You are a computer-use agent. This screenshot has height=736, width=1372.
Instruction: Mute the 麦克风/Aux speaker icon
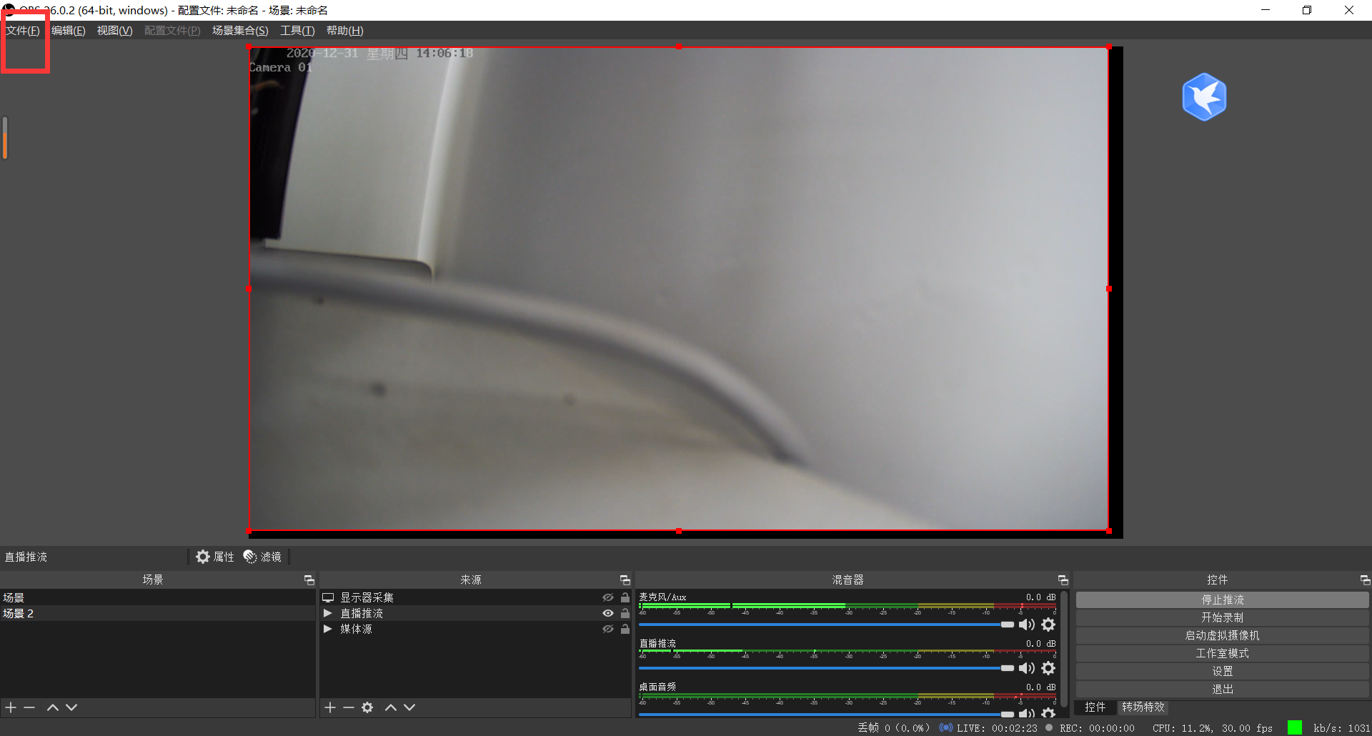point(1027,625)
